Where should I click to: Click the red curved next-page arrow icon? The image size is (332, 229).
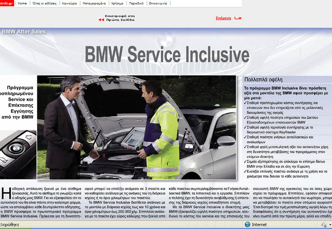(238, 18)
